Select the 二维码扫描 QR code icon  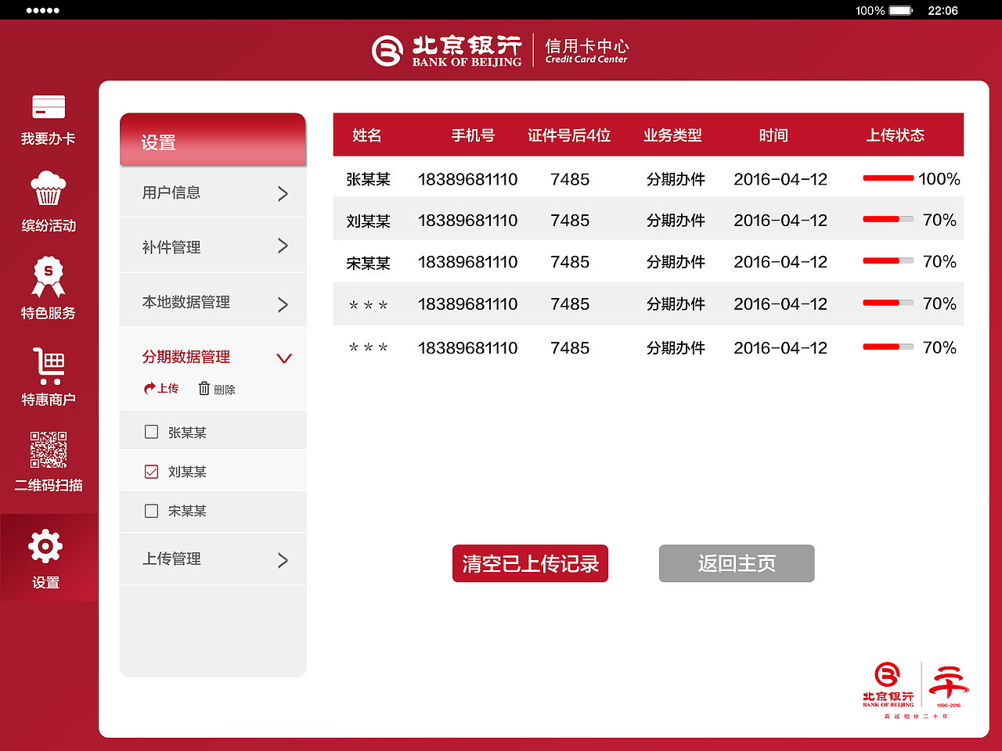pyautogui.click(x=48, y=451)
